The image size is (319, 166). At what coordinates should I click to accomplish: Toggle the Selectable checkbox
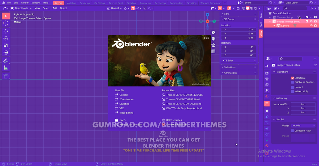click(x=292, y=78)
